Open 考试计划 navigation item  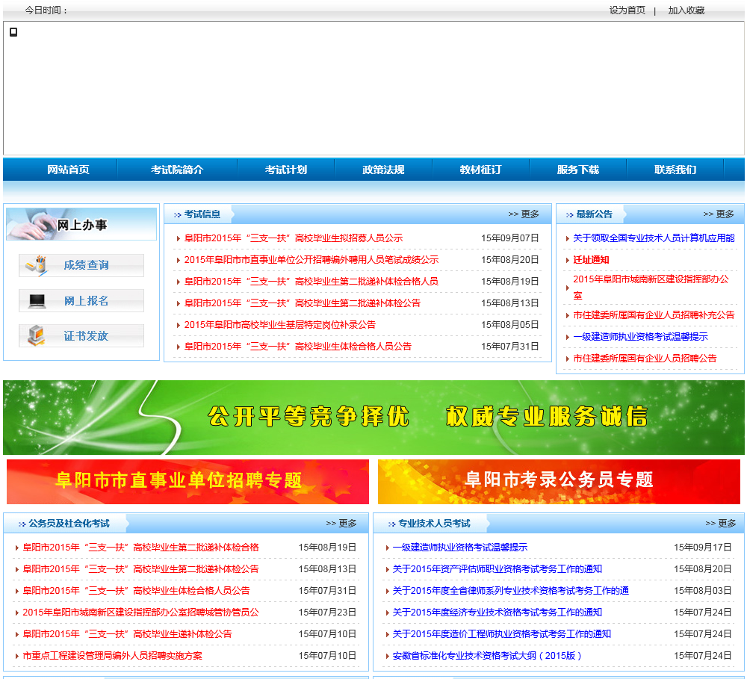click(x=286, y=170)
